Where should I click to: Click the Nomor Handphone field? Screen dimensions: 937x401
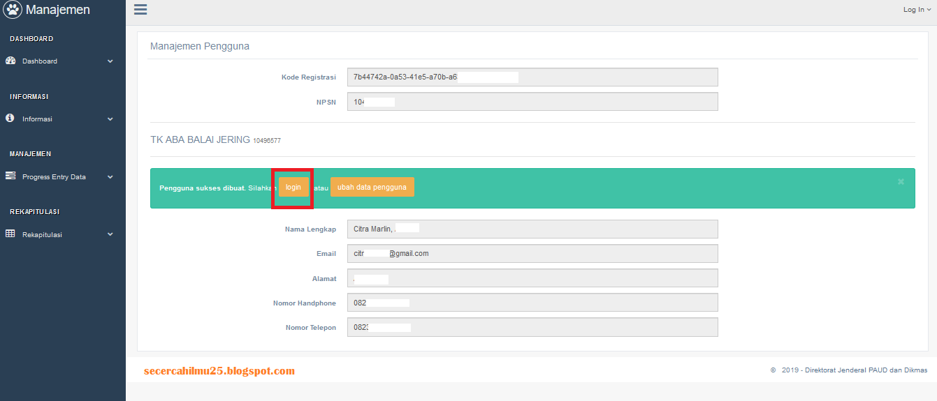pos(532,303)
